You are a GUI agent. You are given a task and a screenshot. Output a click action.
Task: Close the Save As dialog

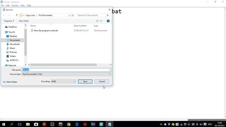109,10
